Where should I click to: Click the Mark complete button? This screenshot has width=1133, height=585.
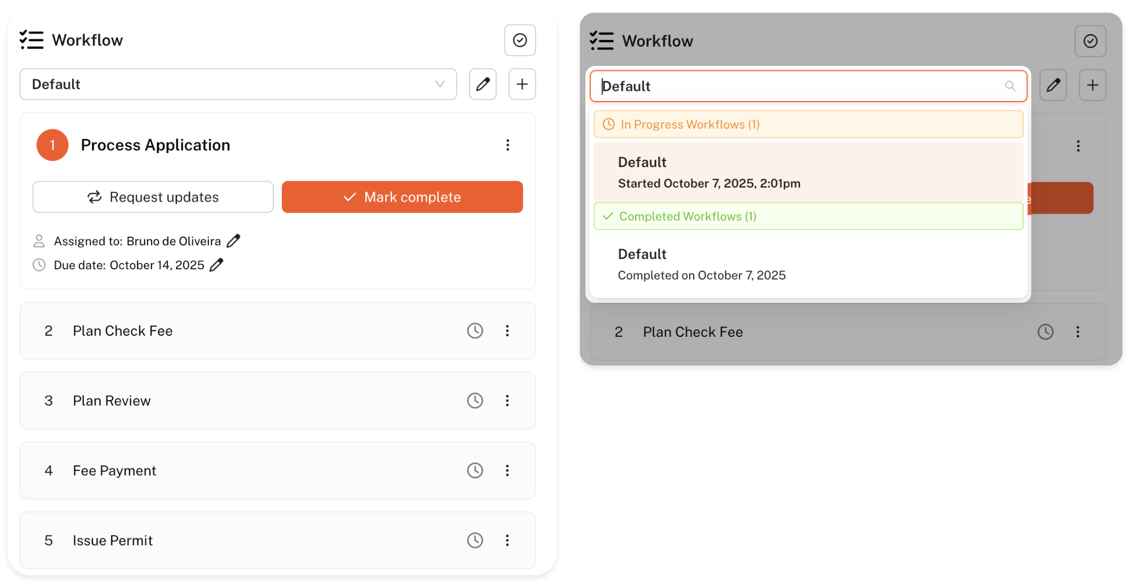[402, 197]
